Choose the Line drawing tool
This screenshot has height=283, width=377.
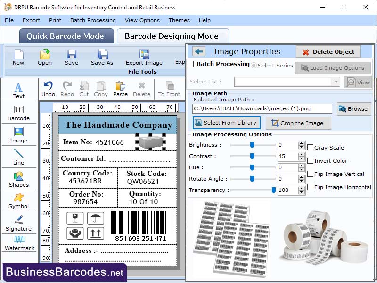coord(19,158)
